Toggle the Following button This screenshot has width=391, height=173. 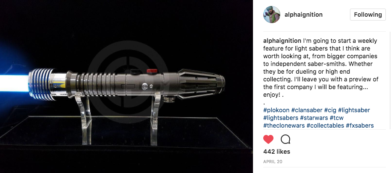pos(368,15)
